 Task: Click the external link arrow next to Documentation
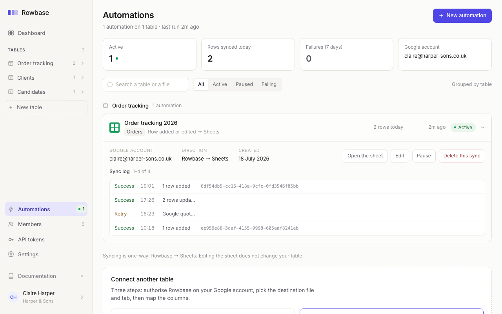coord(82,276)
